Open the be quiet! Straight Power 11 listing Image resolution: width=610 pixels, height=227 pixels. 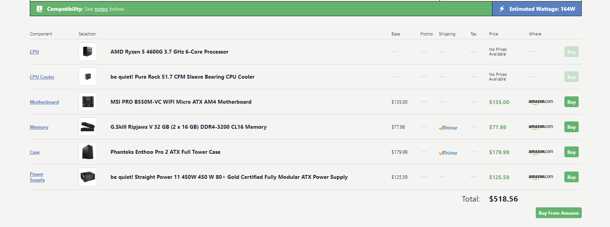(229, 177)
